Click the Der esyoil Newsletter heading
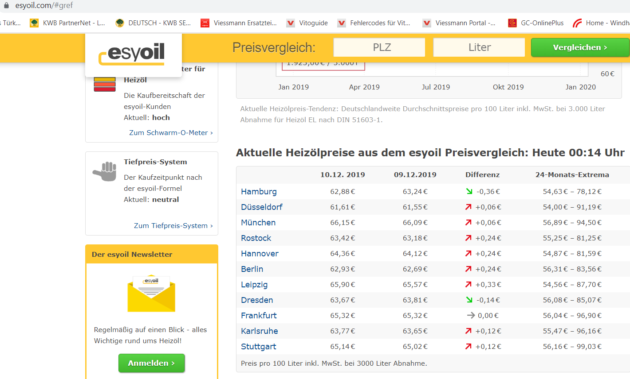Screen dimensions: 630x379 tap(132, 254)
